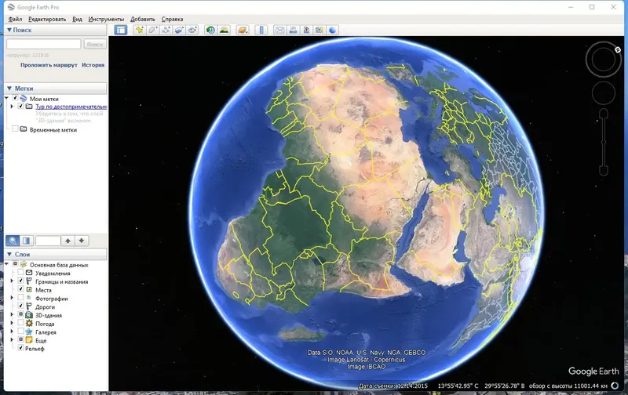Toggle the Мои метки checkbox
628x395 pixels.
(x=15, y=98)
